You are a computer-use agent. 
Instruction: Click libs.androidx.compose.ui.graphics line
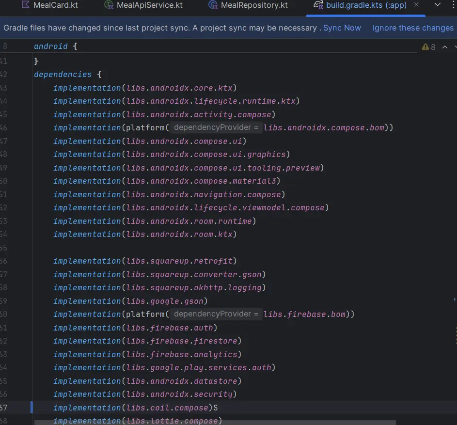(172, 154)
